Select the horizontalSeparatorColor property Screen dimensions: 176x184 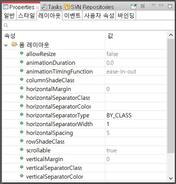[59, 106]
